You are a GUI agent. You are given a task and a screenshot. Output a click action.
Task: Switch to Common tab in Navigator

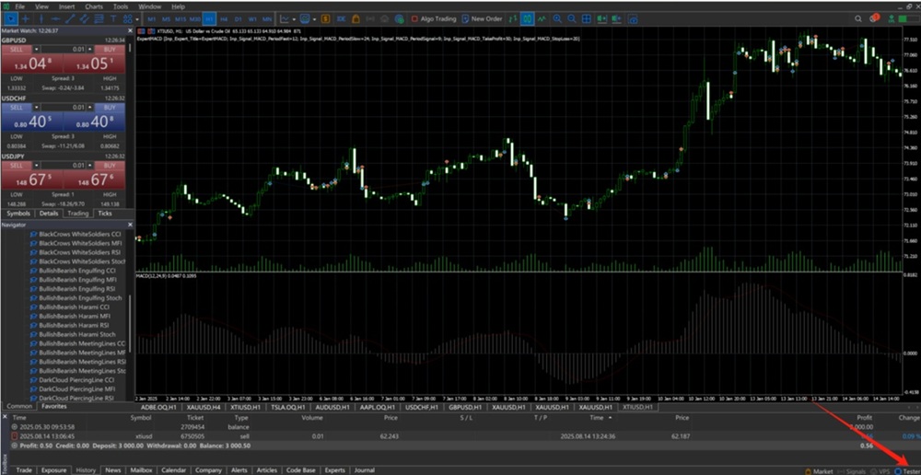tap(19, 406)
